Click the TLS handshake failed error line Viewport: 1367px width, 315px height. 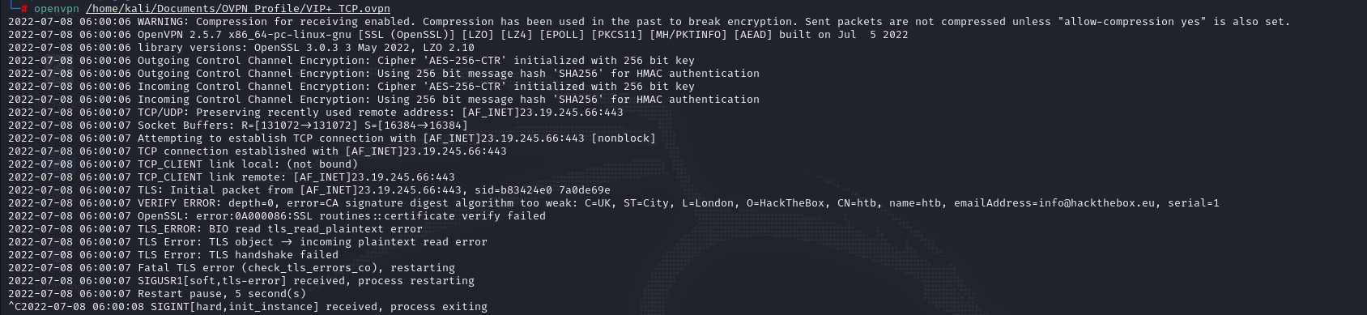pos(173,255)
